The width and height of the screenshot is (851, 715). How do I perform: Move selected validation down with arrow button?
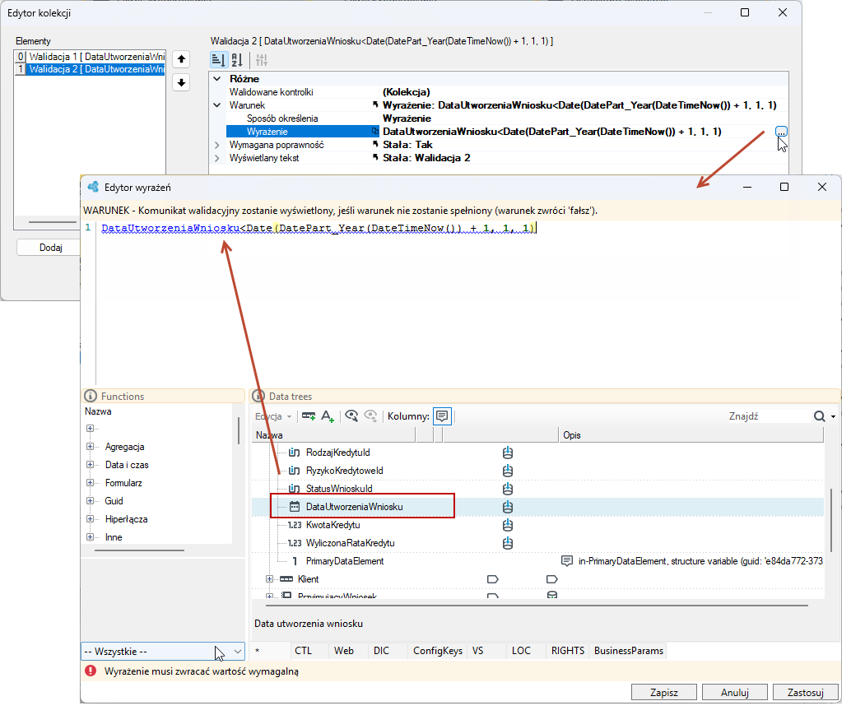(x=181, y=83)
